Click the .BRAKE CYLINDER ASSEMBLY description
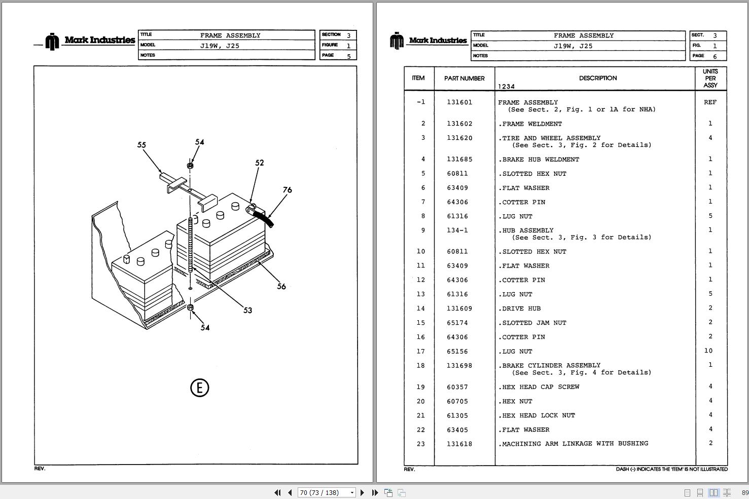The width and height of the screenshot is (749, 499). (549, 365)
